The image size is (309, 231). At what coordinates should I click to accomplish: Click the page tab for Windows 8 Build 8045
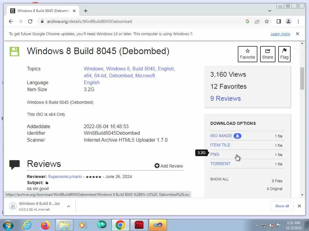43,11
